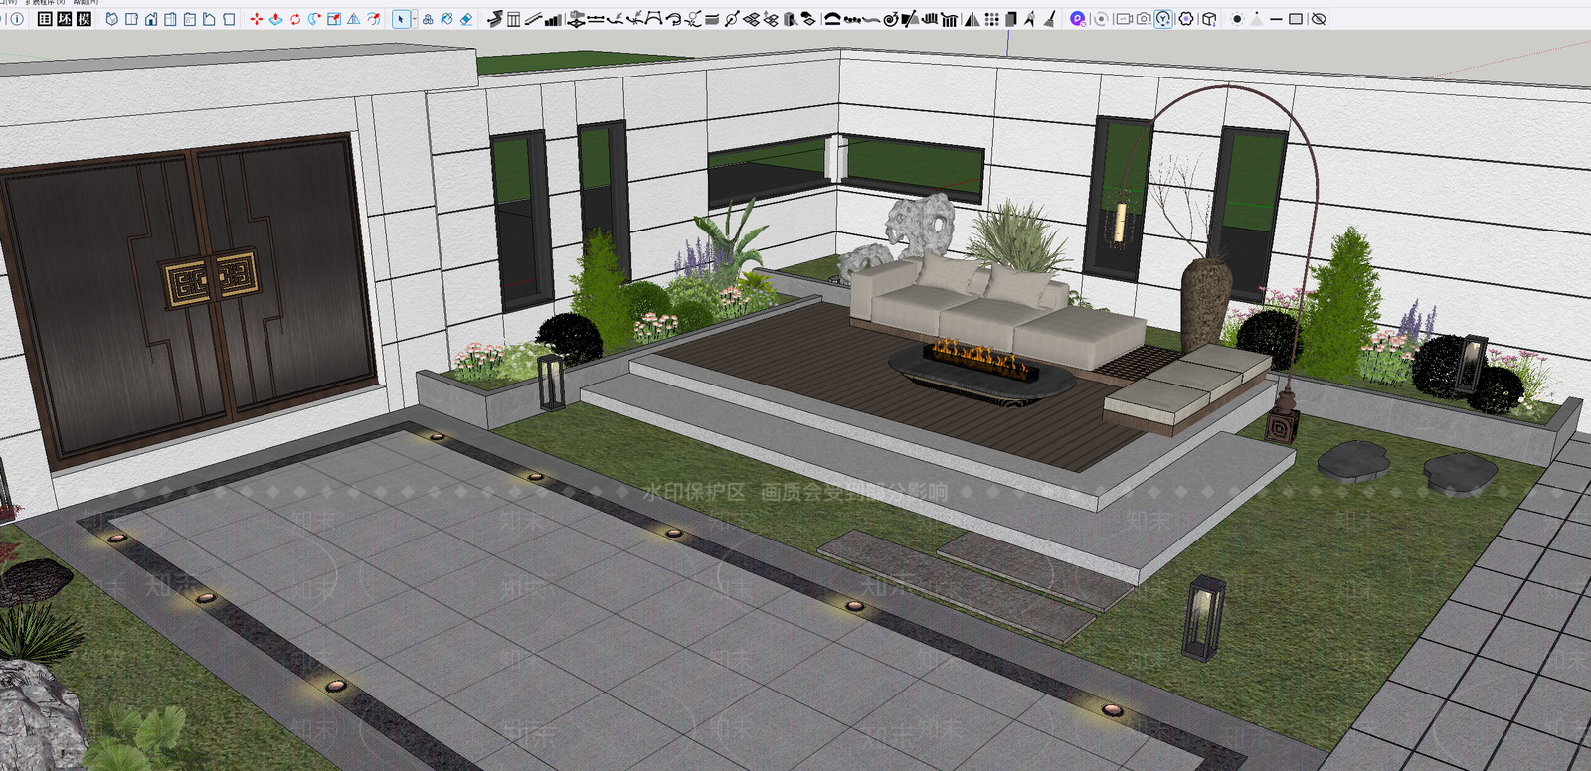This screenshot has height=771, width=1591.
Task: Switch to the Iso view cube icon
Action: click(112, 19)
